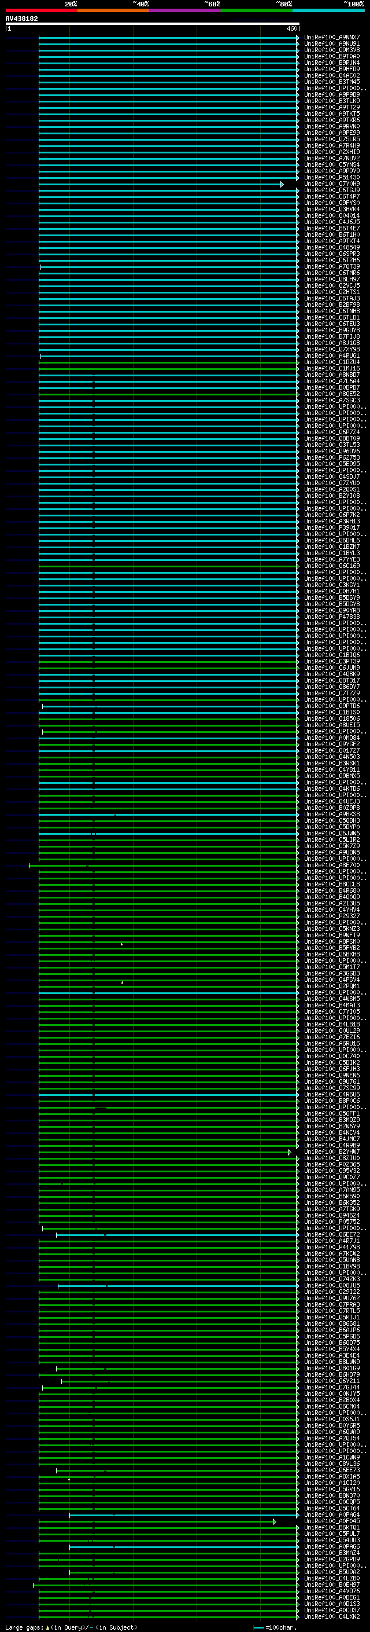Select the UniRef100_P02365 label

coord(331,1164)
